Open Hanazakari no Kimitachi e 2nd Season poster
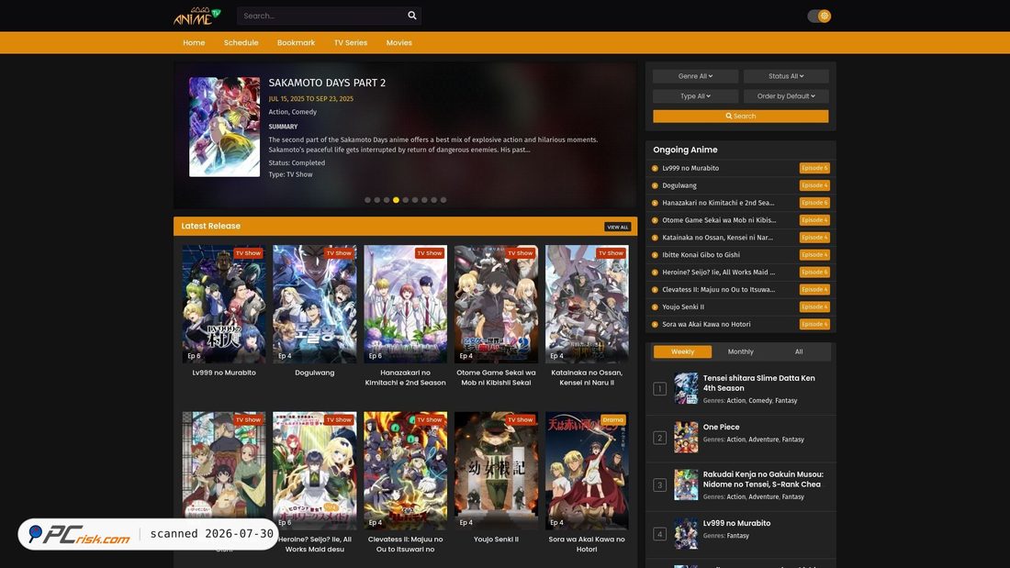1010x568 pixels. [405, 304]
